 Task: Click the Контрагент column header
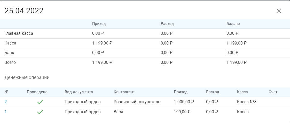coord(124,92)
